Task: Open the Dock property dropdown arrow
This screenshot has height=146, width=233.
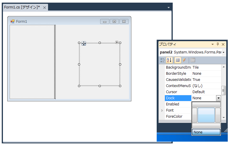Action: (218, 98)
